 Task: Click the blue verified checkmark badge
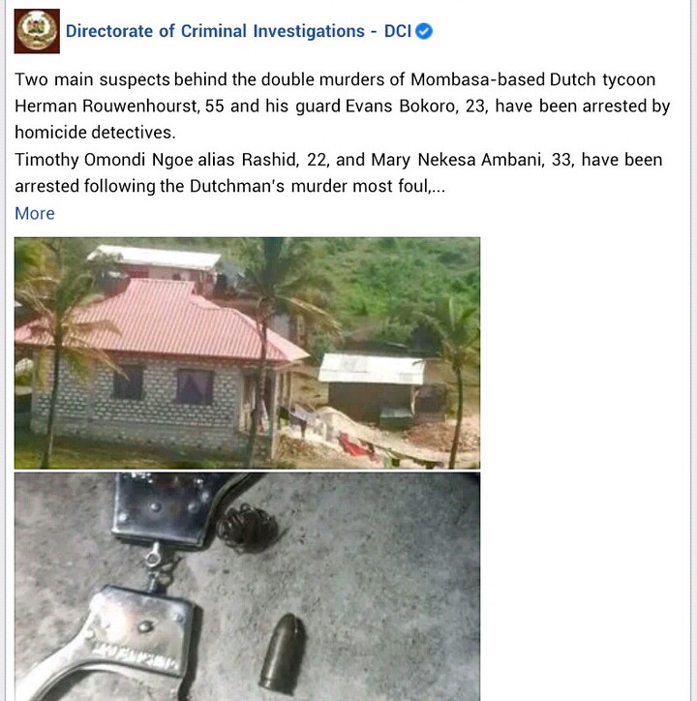point(424,31)
